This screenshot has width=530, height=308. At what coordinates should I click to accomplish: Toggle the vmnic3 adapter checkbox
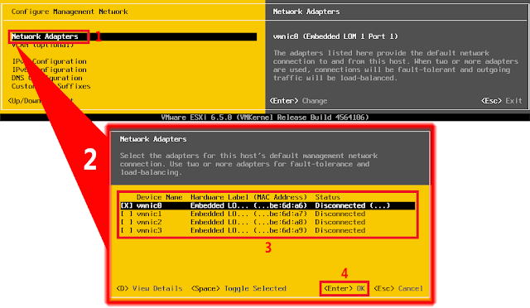coord(127,230)
